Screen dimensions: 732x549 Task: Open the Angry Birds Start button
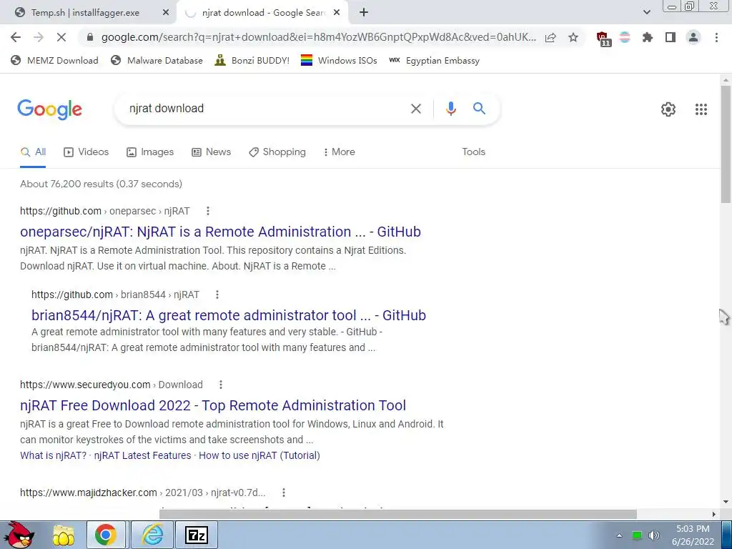(19, 535)
